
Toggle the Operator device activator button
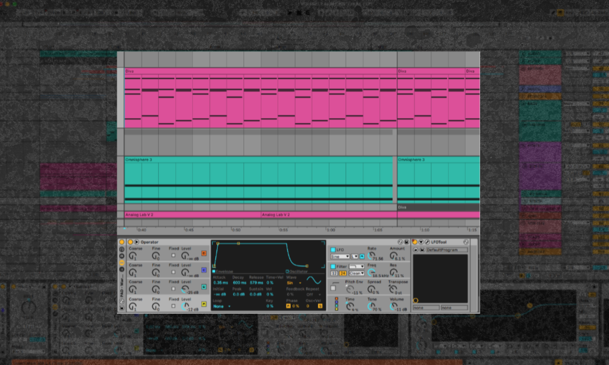coord(130,242)
